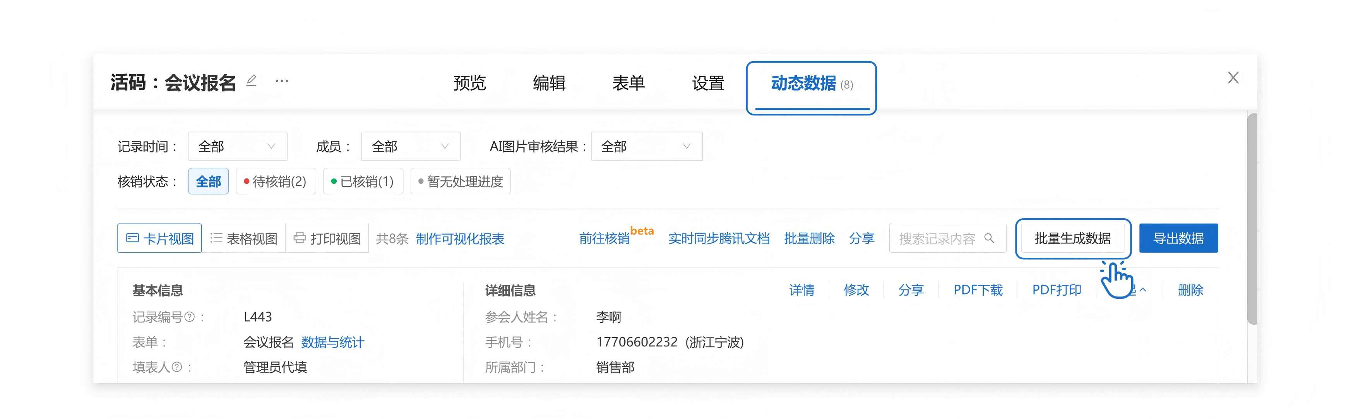1351x418 pixels.
Task: Filter by 待核销(2) status
Action: 275,182
